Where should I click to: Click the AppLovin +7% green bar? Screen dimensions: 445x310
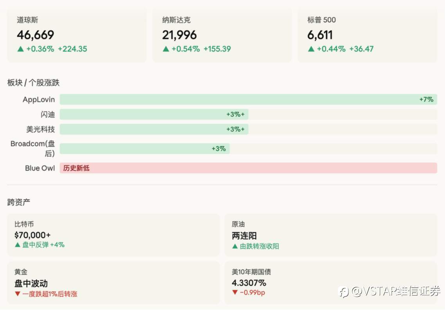pyautogui.click(x=248, y=99)
